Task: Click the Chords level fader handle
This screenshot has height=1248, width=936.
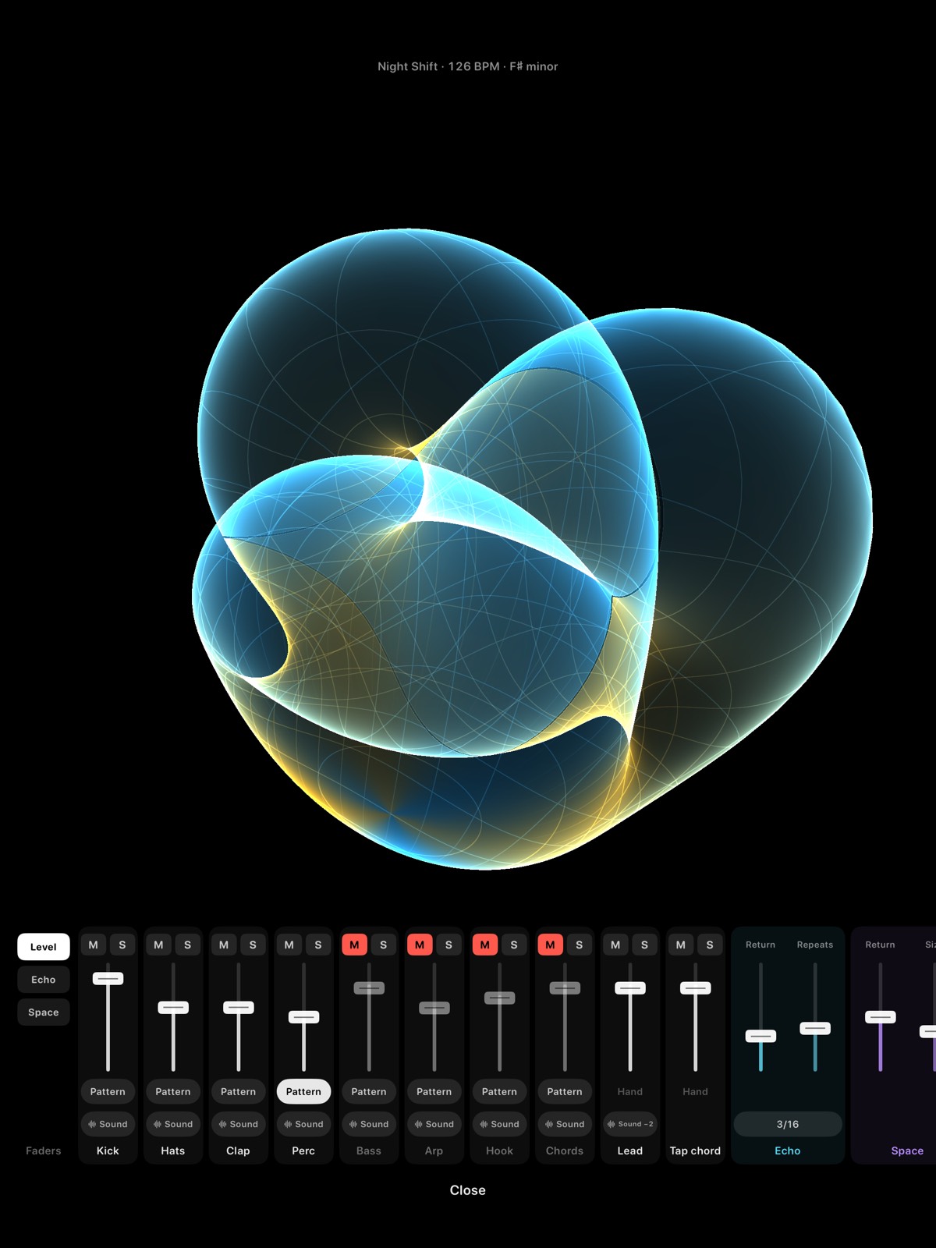Action: pyautogui.click(x=565, y=987)
